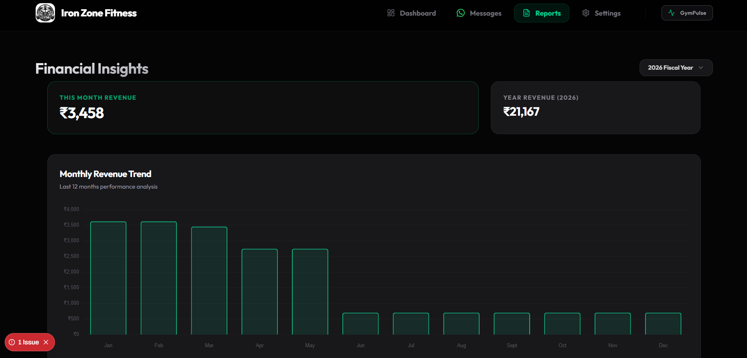
Task: Click the GymPulse activity pulse icon
Action: (672, 13)
